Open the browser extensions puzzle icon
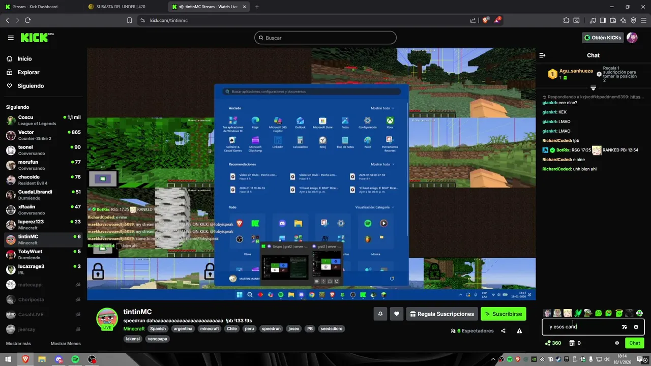 (566, 20)
